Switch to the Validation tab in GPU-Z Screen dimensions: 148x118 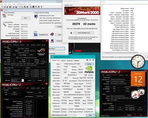click(76, 61)
